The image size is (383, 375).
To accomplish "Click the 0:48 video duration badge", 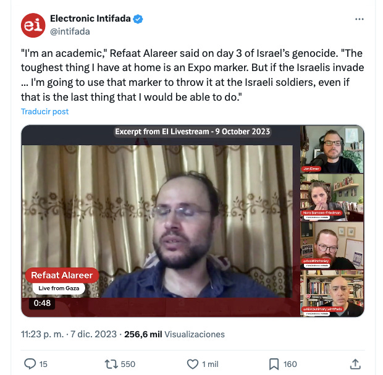I will point(42,303).
